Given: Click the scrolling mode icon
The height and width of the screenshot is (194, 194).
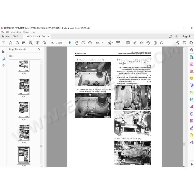Looking at the screenshot, I should [118, 43].
